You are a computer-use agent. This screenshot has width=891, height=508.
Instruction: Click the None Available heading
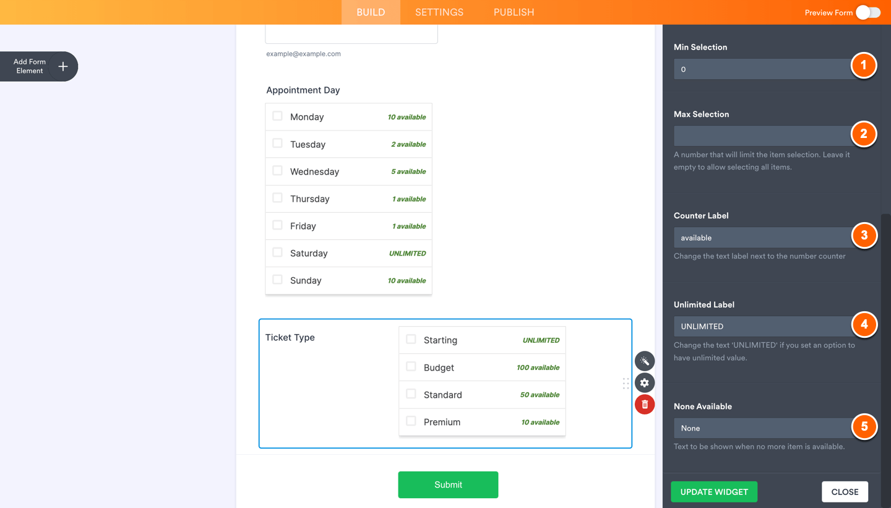(703, 407)
